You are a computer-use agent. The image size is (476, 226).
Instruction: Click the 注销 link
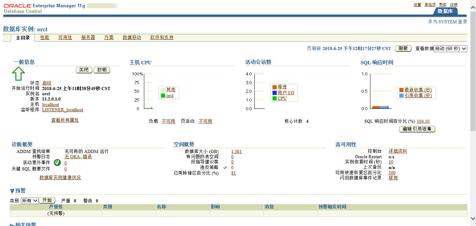pos(454,5)
